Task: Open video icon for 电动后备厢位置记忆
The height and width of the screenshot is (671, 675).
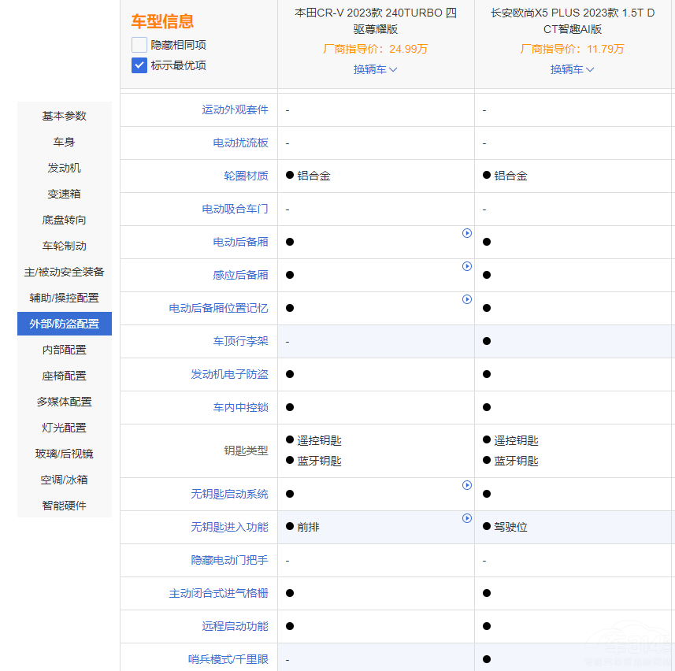Action: [x=466, y=299]
